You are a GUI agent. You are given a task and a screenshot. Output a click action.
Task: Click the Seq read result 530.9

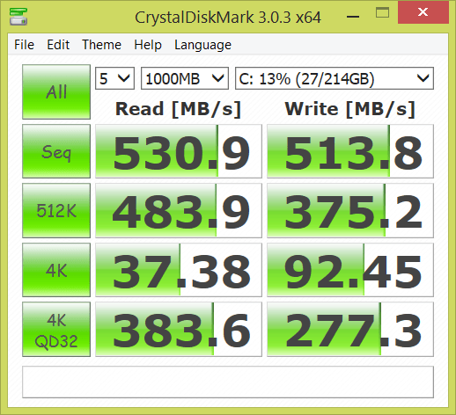tap(179, 151)
